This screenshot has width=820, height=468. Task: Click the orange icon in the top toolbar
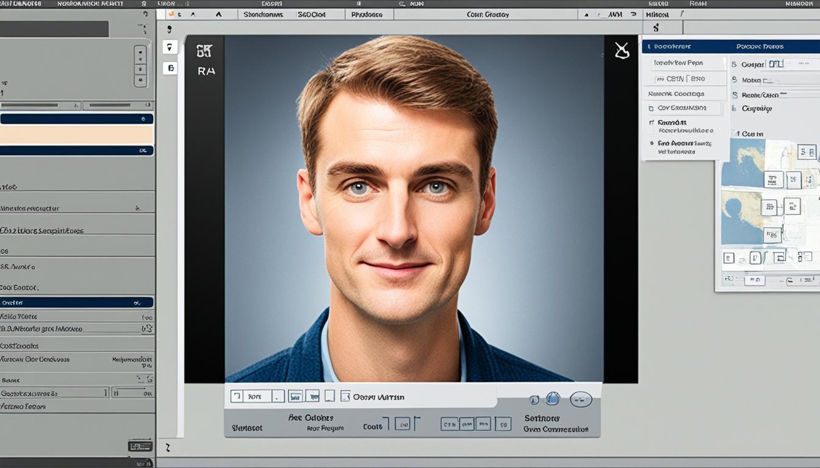click(171, 14)
